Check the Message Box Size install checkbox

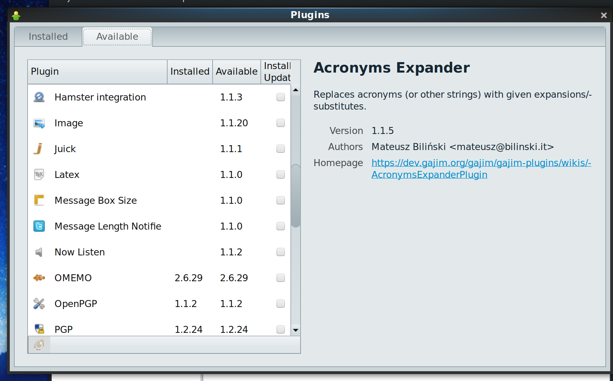click(x=281, y=200)
